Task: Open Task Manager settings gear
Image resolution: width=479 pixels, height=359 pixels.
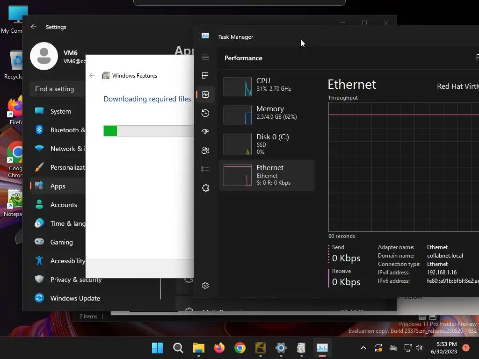Action: 205,286
